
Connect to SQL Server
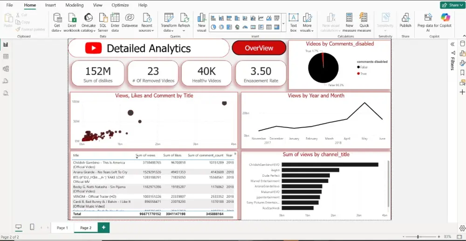coord(103,22)
